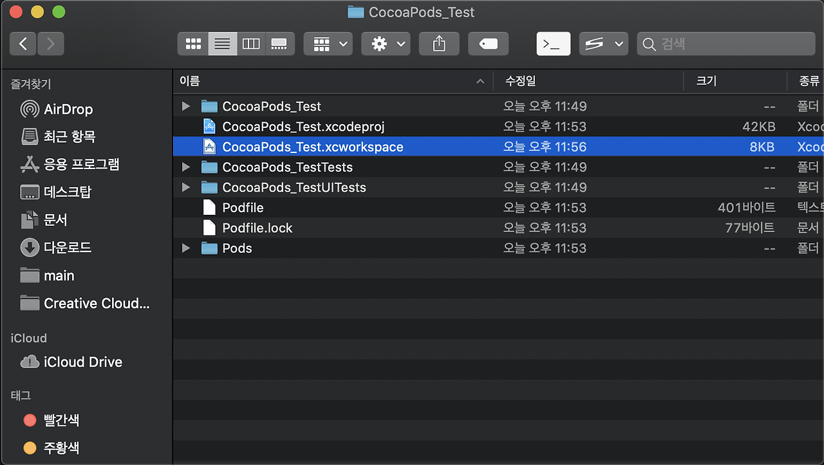Click the title bar folder proxy icon
824x465 pixels.
pos(355,12)
